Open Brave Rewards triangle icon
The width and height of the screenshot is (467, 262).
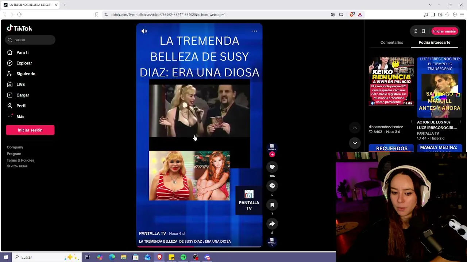coord(360,15)
